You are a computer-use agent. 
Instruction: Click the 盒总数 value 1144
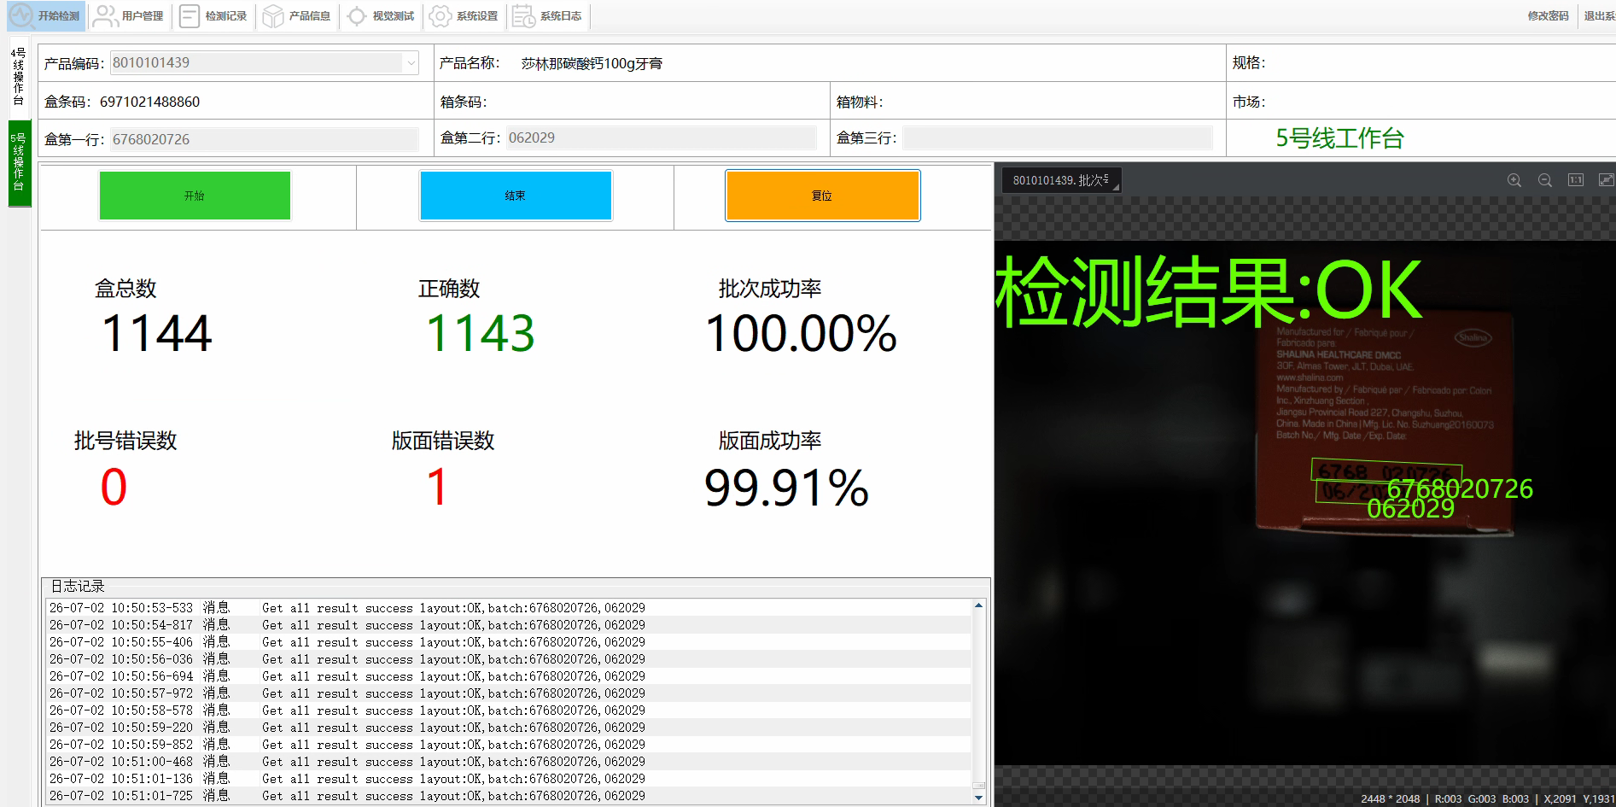point(157,333)
